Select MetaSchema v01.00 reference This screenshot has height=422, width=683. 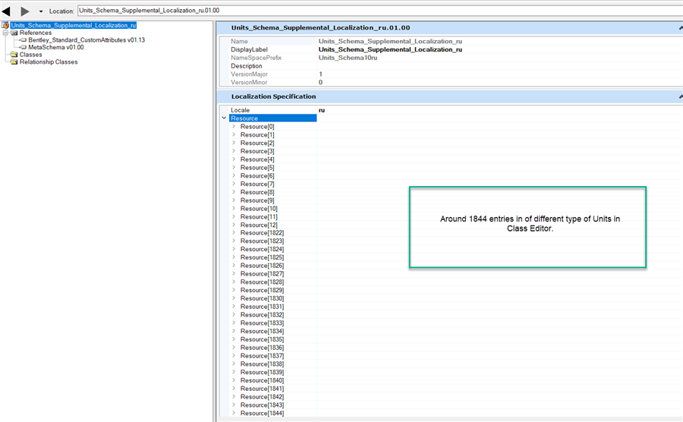click(55, 47)
